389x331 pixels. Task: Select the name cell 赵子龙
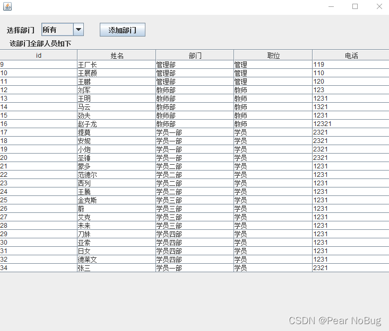point(117,124)
